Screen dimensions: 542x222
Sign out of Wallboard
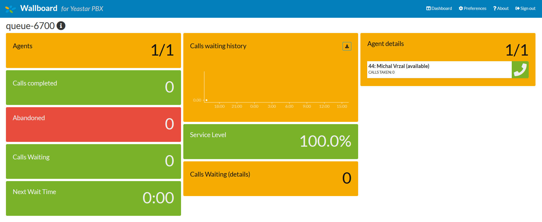(525, 8)
